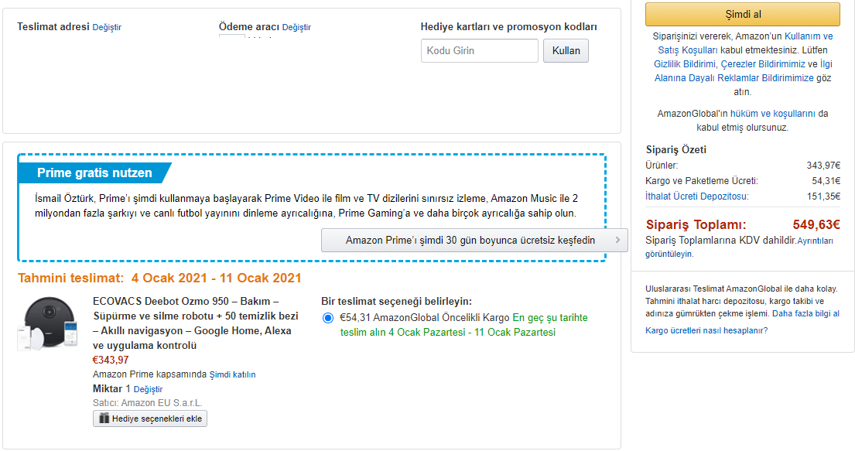Screen dimensions: 855x451
Task: Focus the Kodu Girin promo code field
Action: tap(479, 51)
